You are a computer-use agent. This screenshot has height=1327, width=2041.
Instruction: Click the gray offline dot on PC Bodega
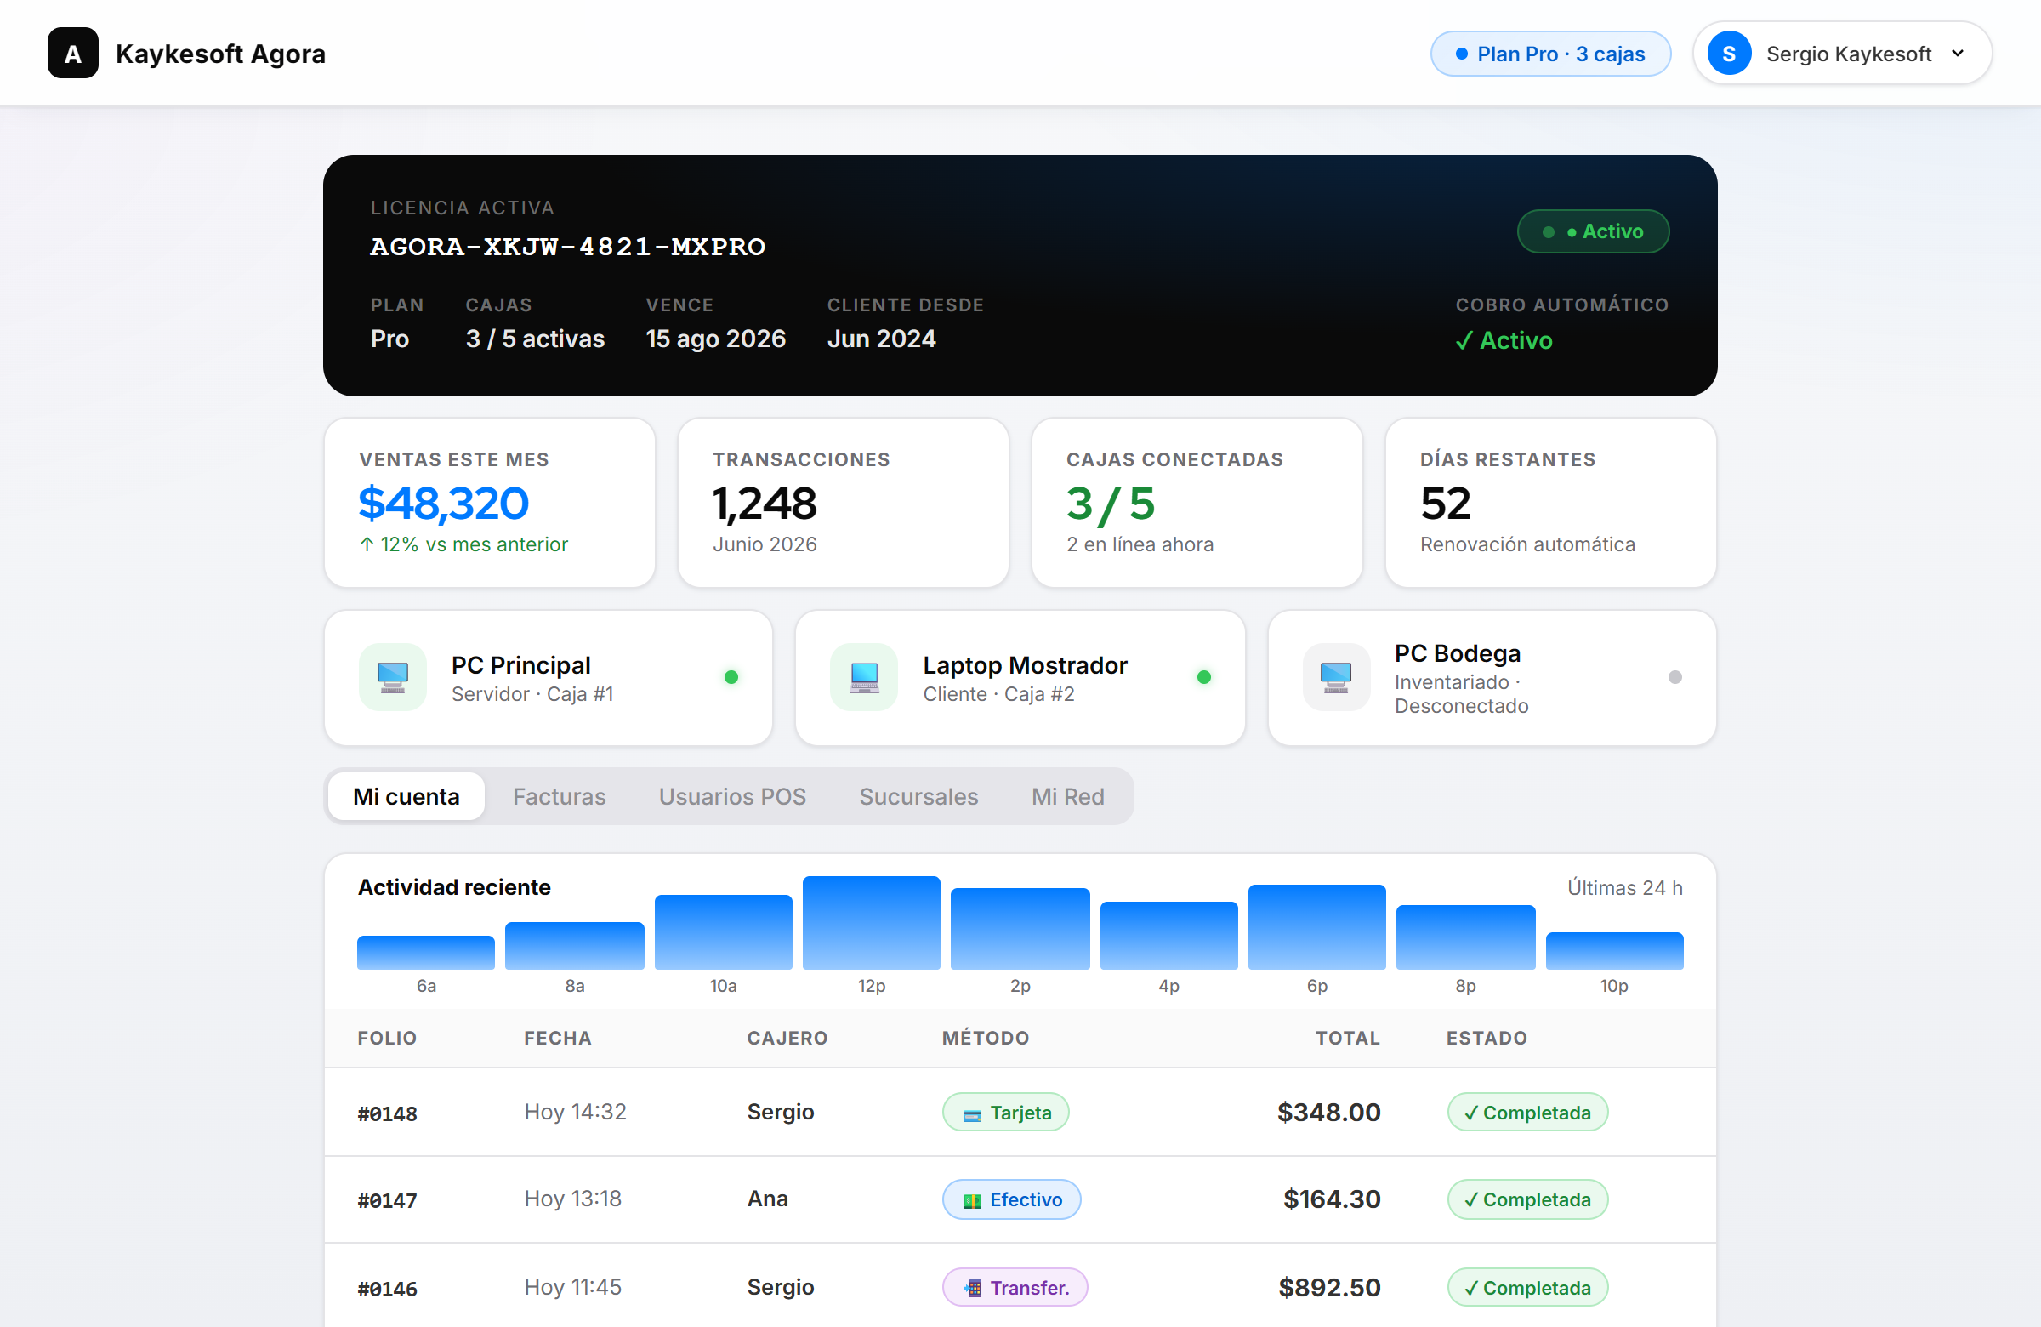[1674, 677]
